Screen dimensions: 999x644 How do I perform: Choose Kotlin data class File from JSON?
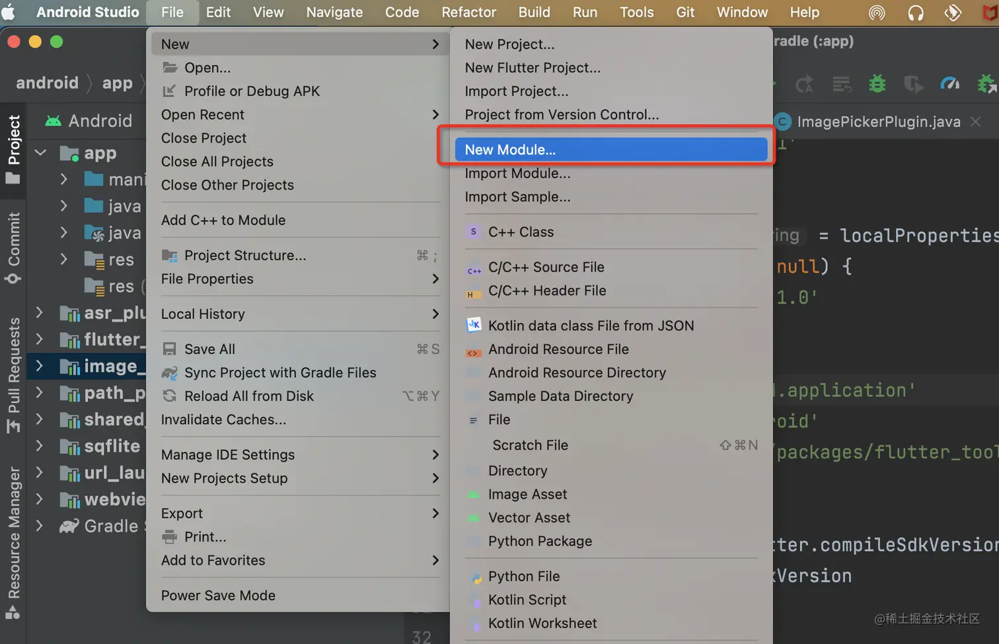pos(611,326)
